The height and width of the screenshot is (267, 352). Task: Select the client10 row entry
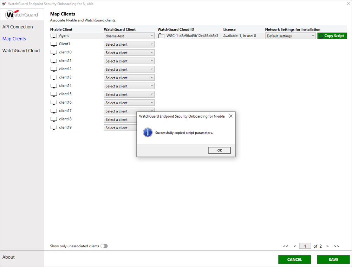pos(65,52)
